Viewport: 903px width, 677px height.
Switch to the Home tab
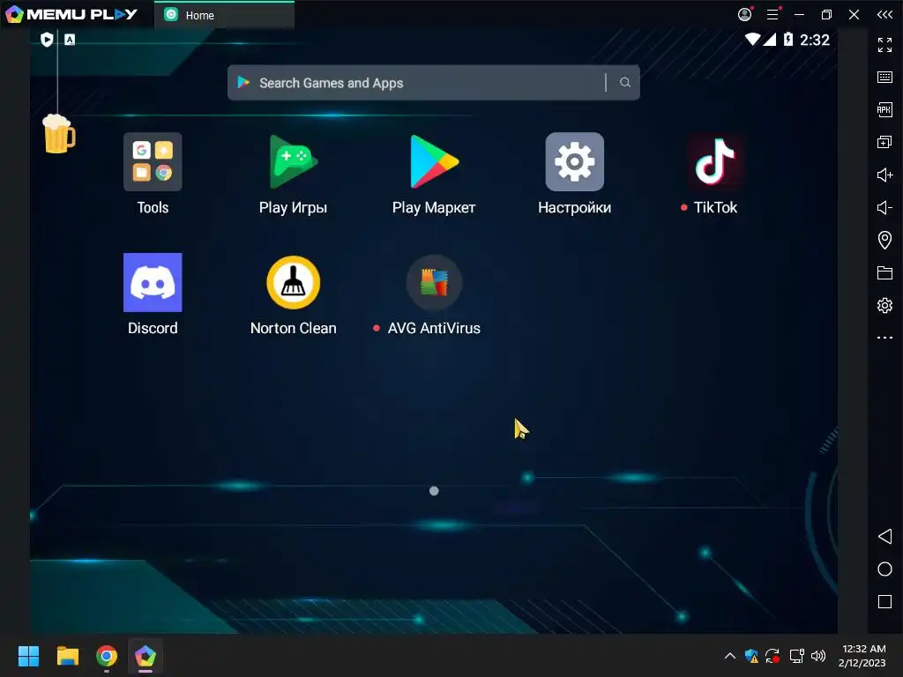tap(225, 15)
